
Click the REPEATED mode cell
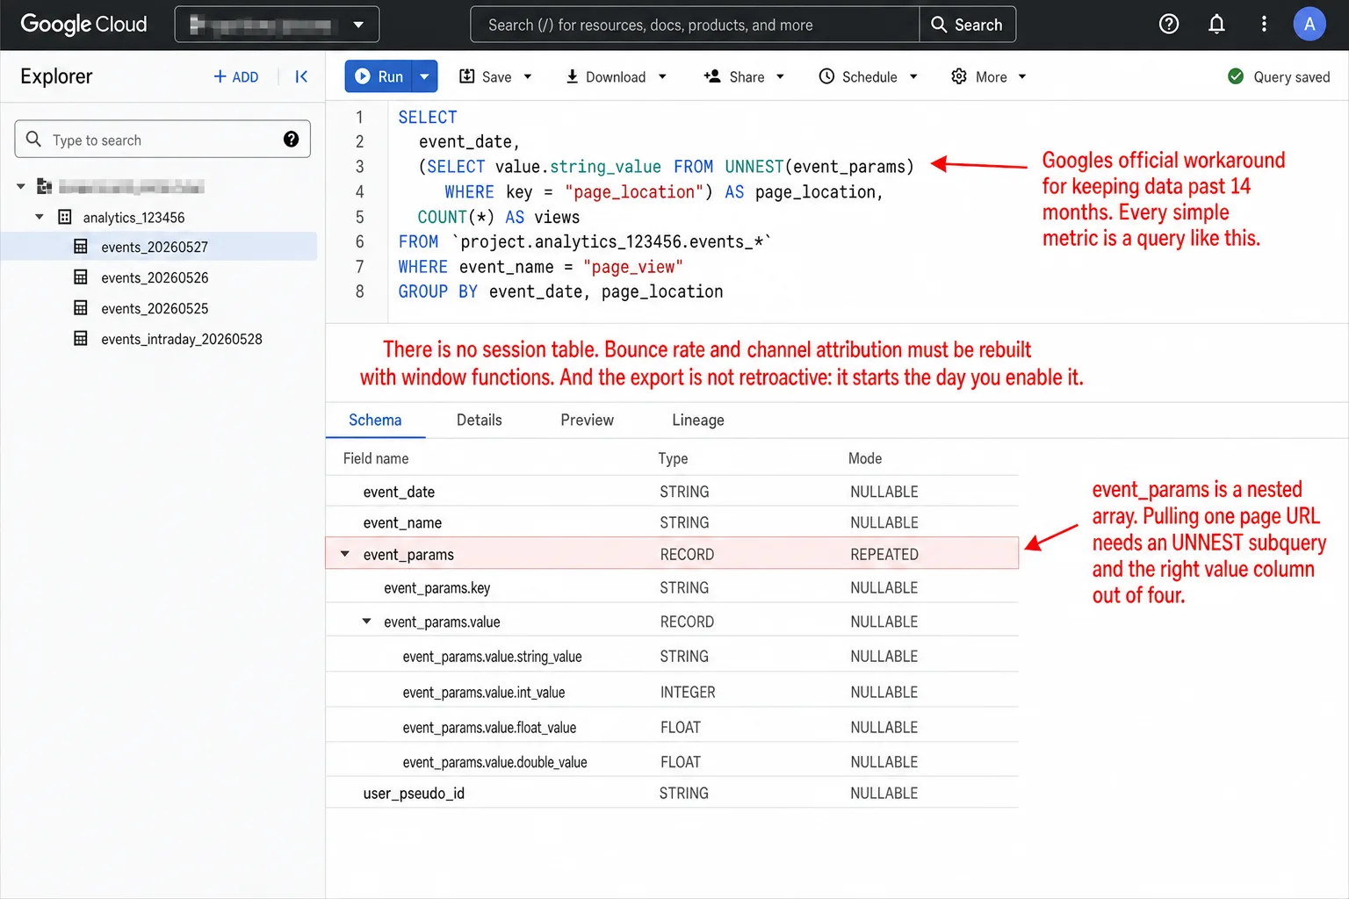click(x=884, y=555)
